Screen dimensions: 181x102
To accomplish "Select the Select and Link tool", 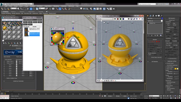I will tap(2, 9).
